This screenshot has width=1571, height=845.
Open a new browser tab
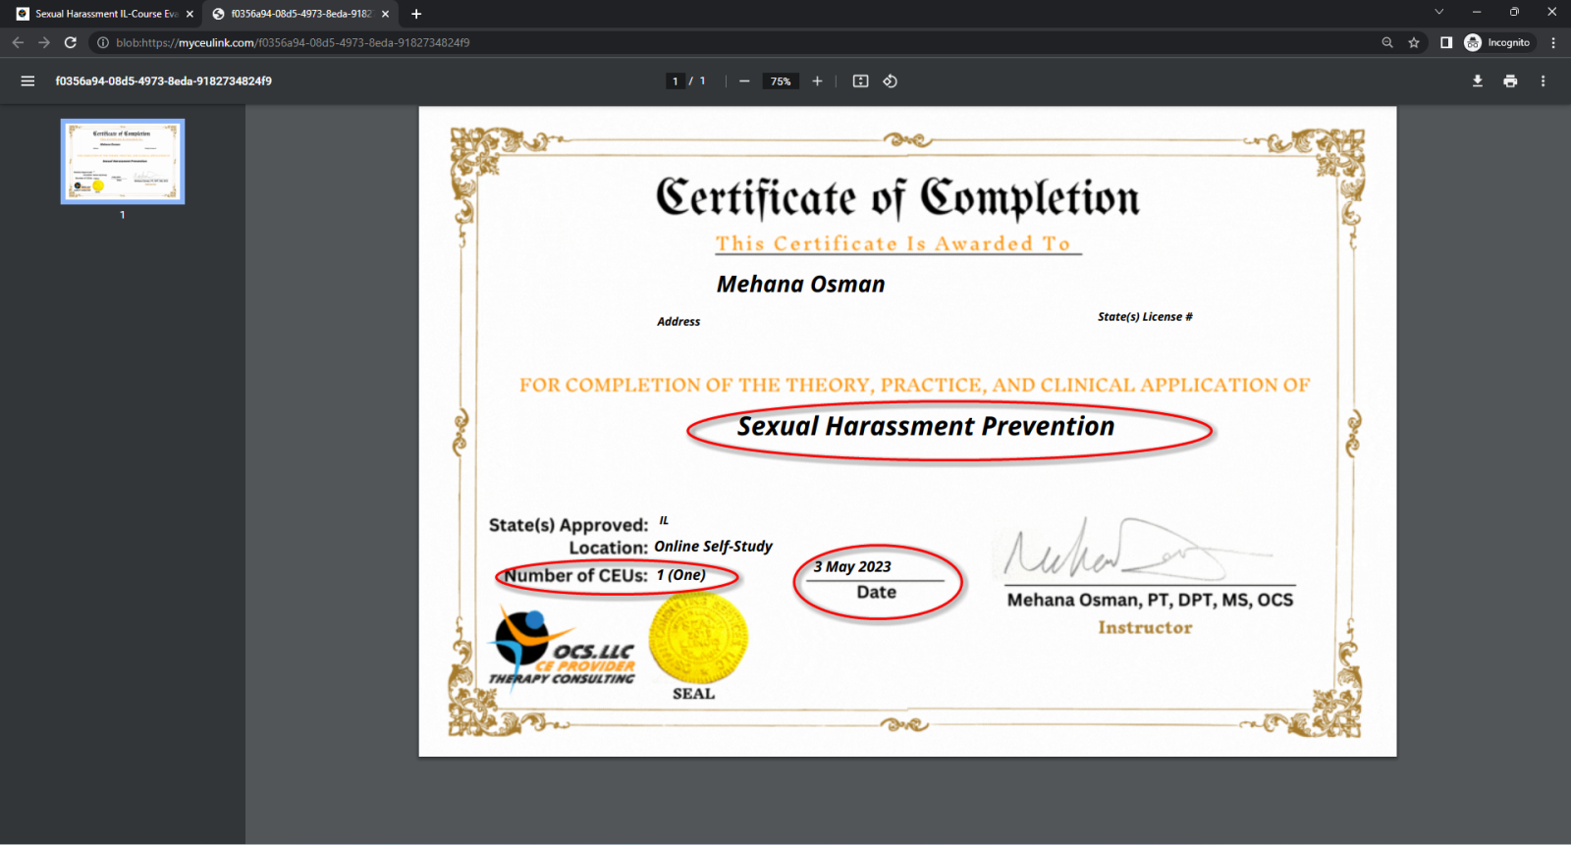click(416, 14)
